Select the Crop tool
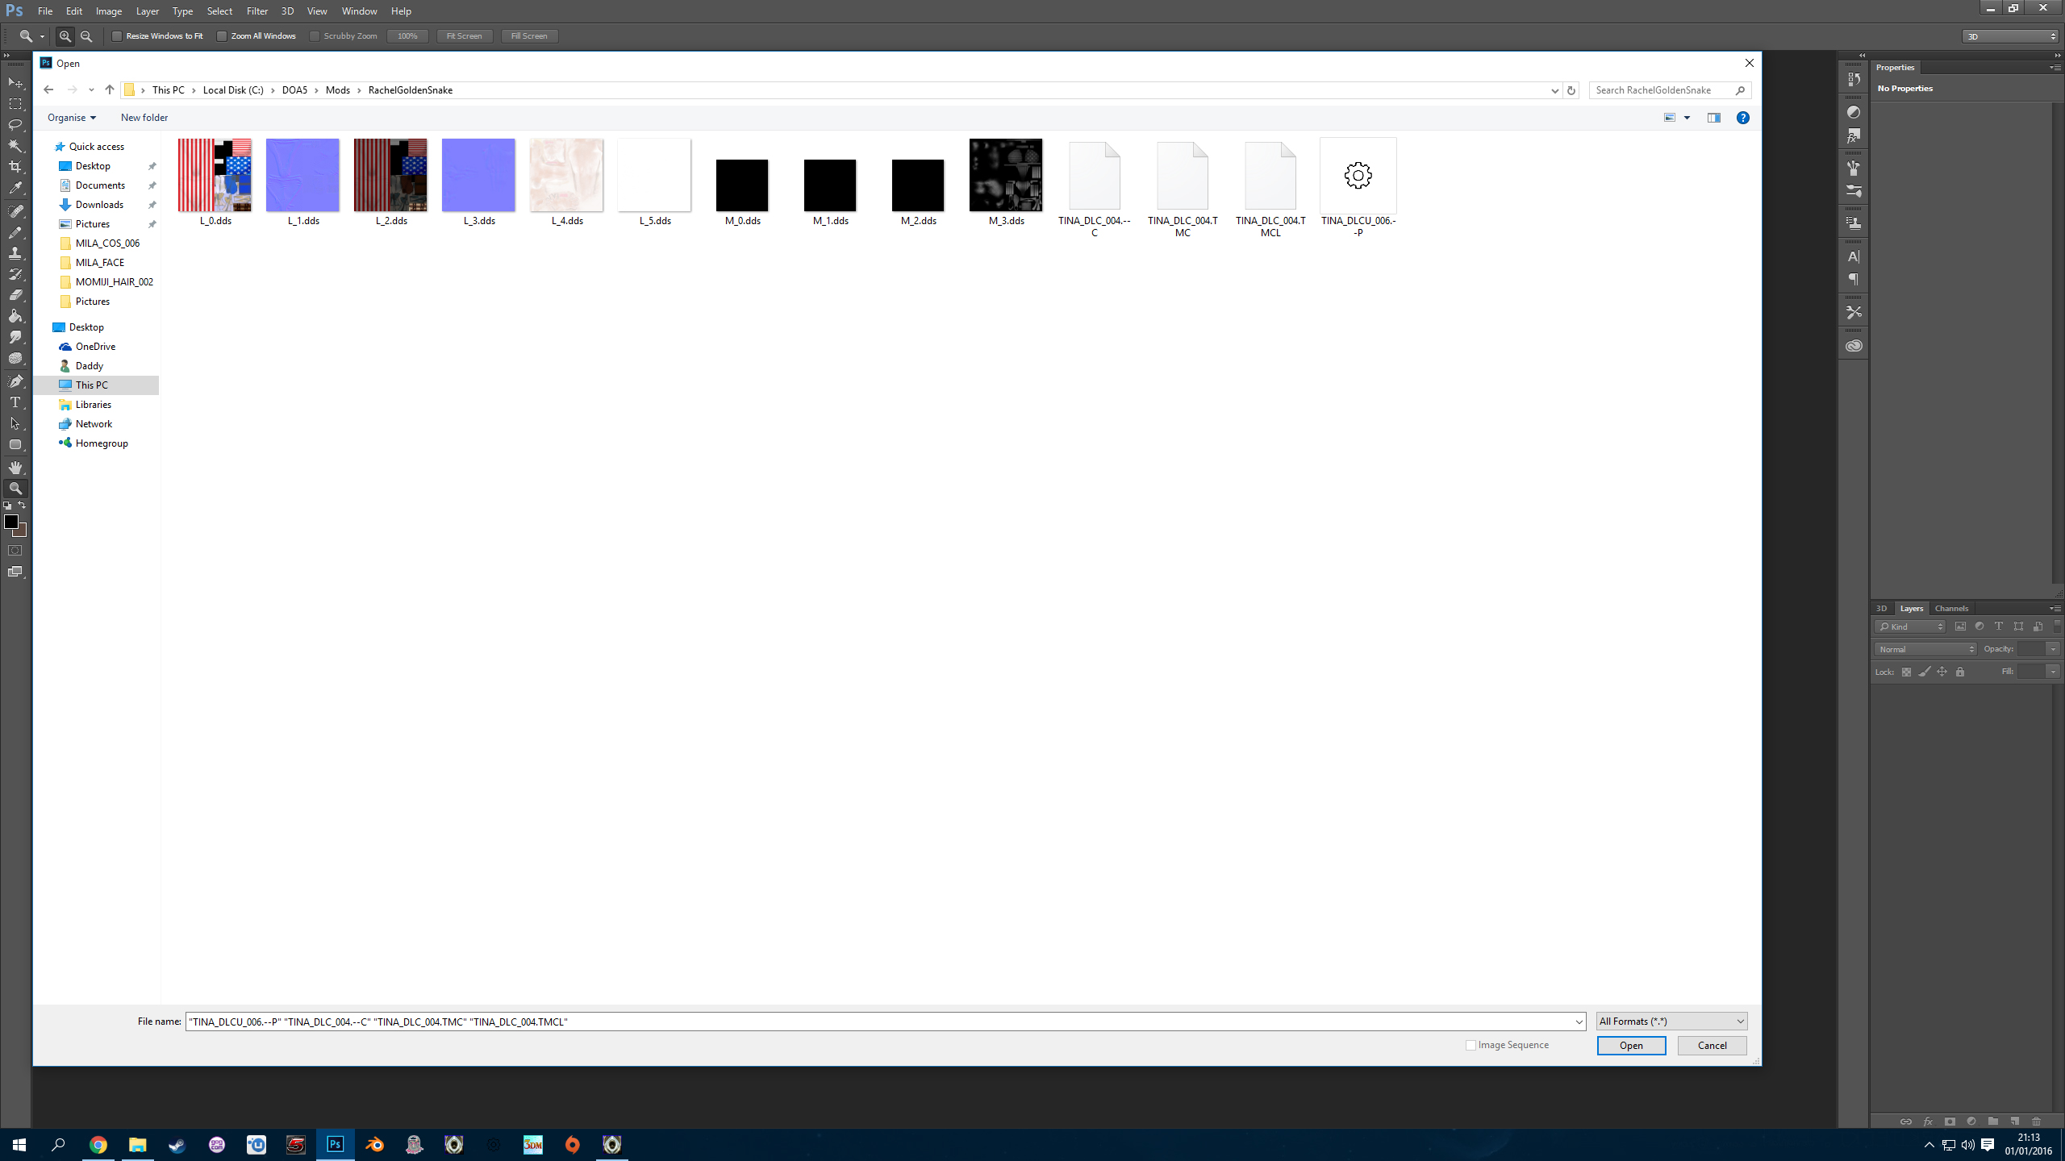 tap(15, 167)
